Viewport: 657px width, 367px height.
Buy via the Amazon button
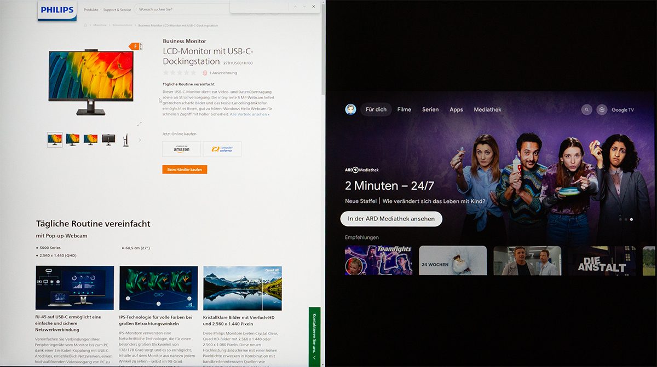tap(182, 149)
